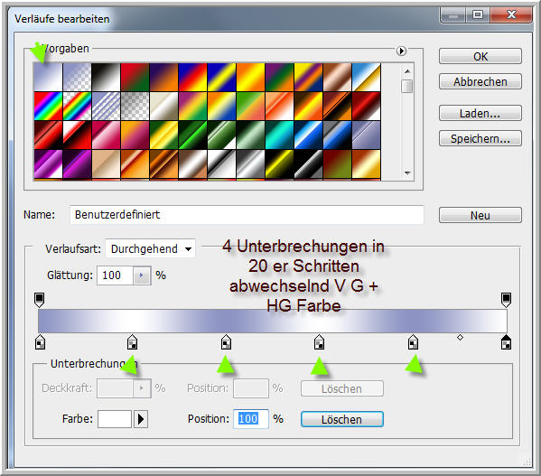Viewport: 541px width, 476px height.
Task: Select the right opacity stop above gradient bar
Action: (506, 300)
